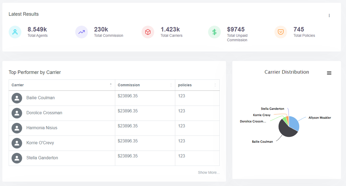Click Dorolice Crossman's policies count

point(182,111)
